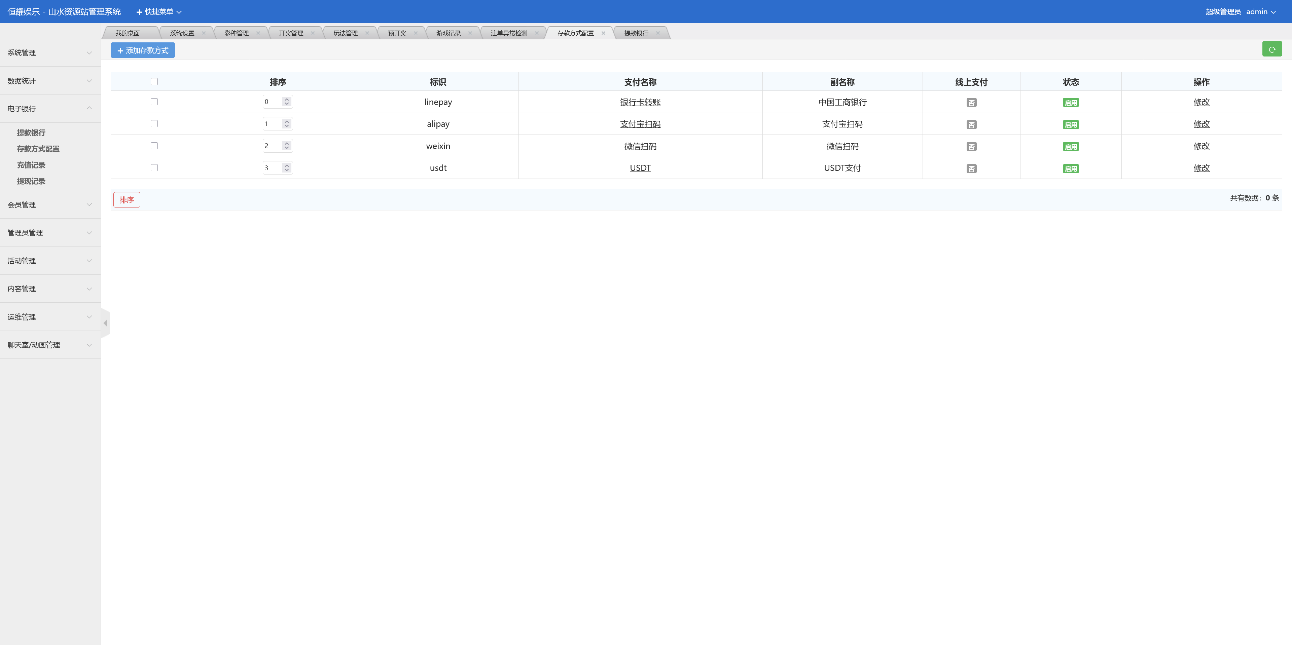
Task: Close the 存款方式配置 tab via its x
Action: coord(603,33)
